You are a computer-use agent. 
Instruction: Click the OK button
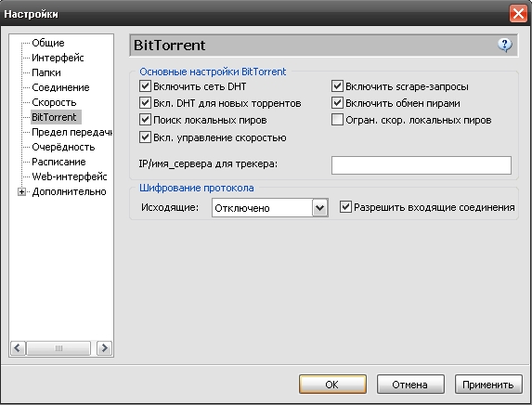(332, 385)
